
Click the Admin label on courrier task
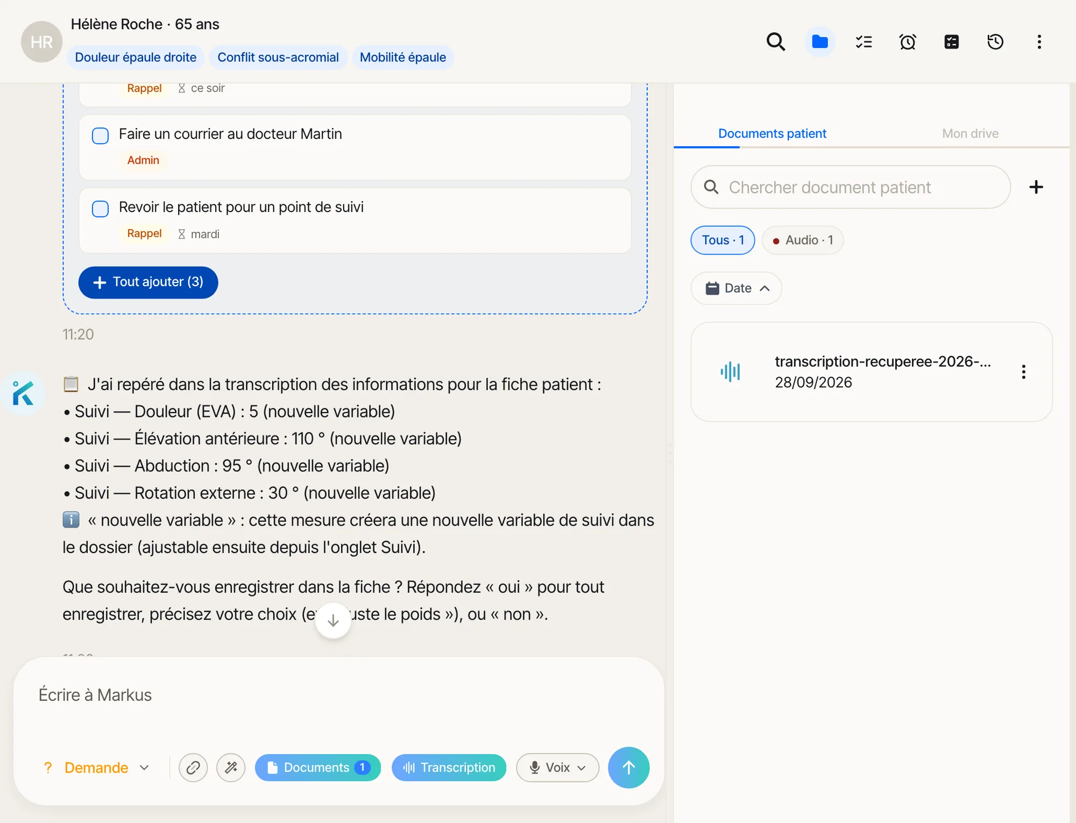pyautogui.click(x=143, y=160)
